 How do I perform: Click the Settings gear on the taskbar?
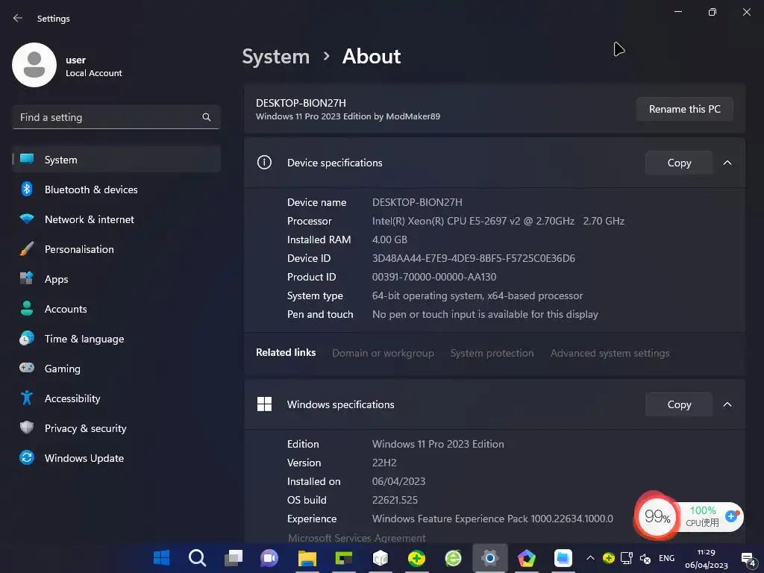pyautogui.click(x=490, y=558)
